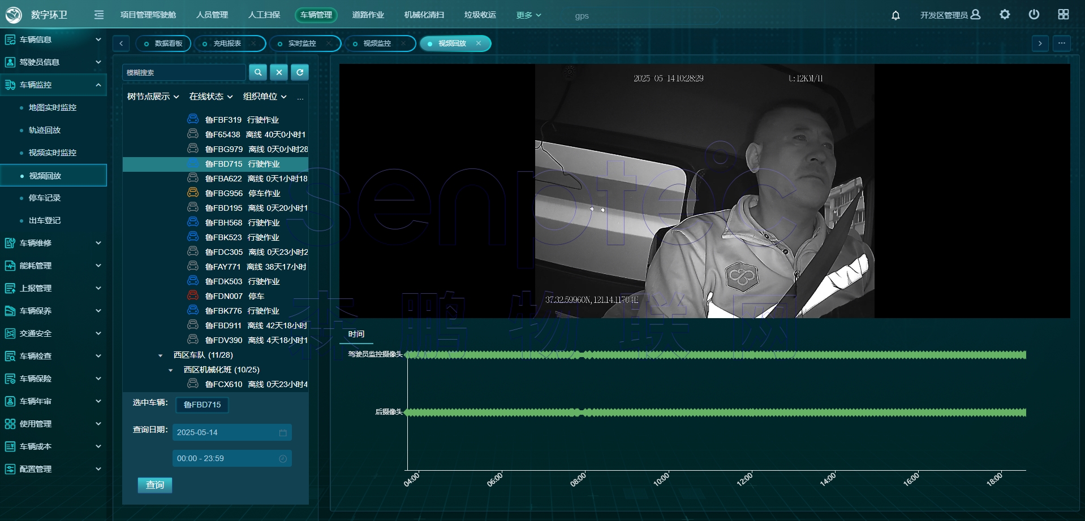Collapse the 西区车队 tree node

161,355
